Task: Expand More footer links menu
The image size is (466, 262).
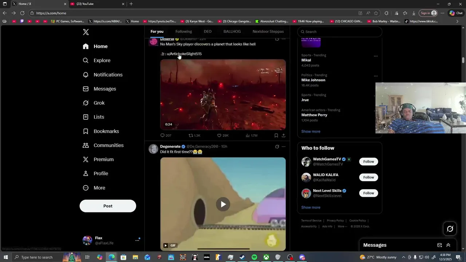Action: pyautogui.click(x=342, y=226)
